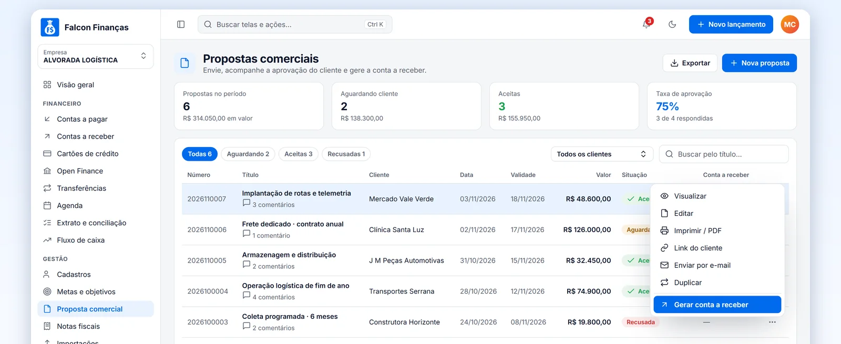Click the Propostas comerciais document header icon

pos(184,63)
